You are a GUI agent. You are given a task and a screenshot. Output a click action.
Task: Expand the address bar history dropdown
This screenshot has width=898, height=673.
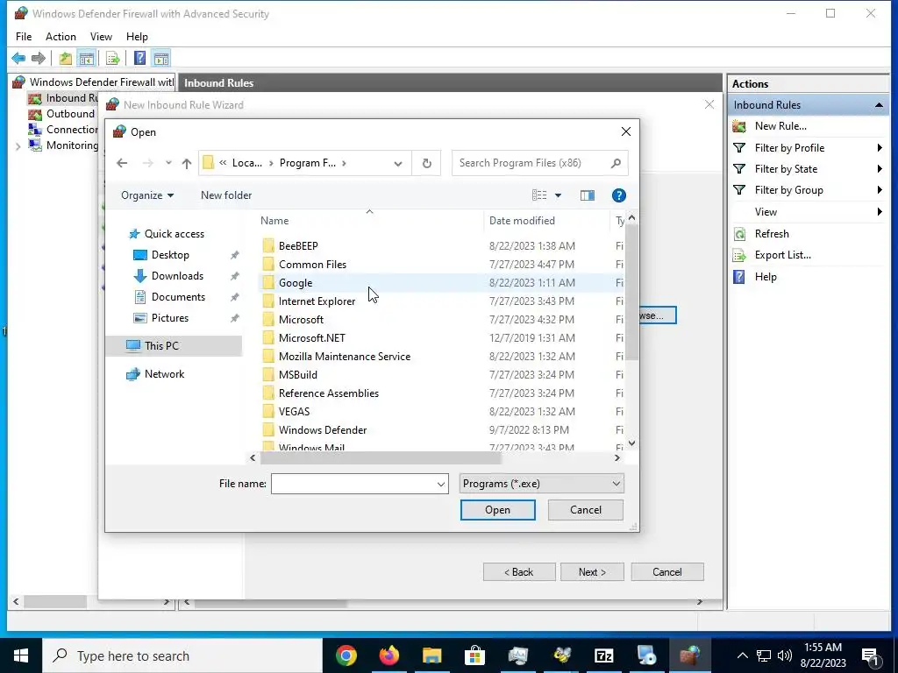tap(398, 164)
